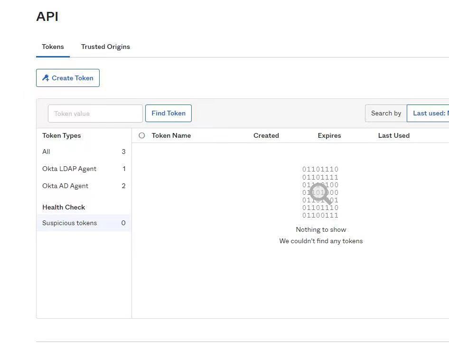Click the Created column header

[266, 135]
